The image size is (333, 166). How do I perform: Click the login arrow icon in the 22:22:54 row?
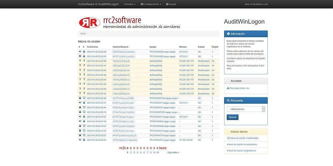coord(80,140)
